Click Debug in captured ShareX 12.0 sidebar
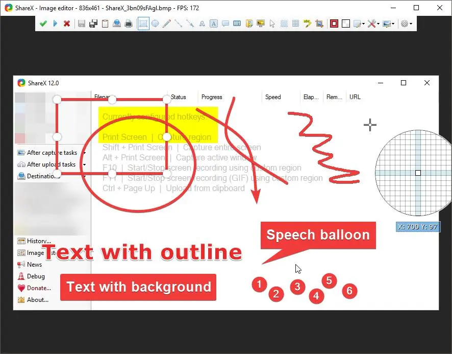 click(x=31, y=276)
